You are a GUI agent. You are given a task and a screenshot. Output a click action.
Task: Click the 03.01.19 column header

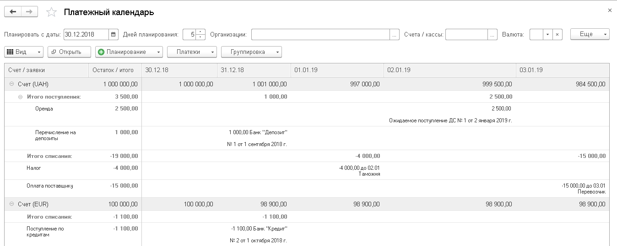pyautogui.click(x=563, y=70)
